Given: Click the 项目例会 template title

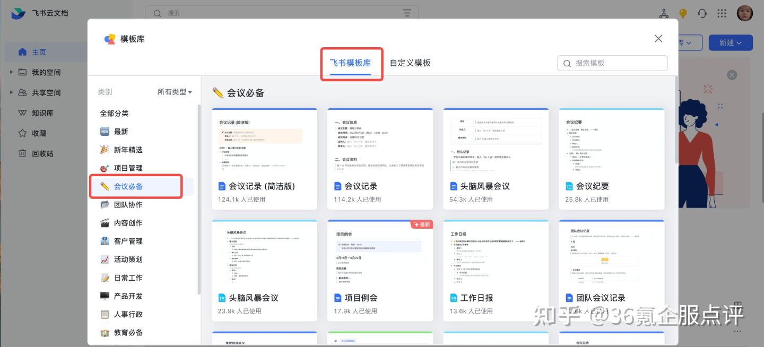Looking at the screenshot, I should click(x=361, y=298).
